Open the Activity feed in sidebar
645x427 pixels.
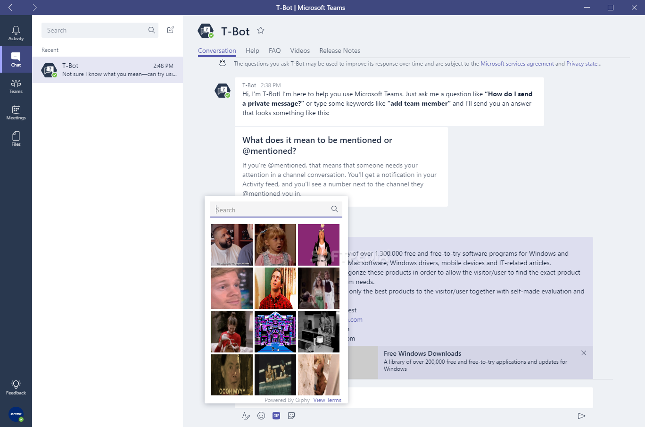coord(16,33)
